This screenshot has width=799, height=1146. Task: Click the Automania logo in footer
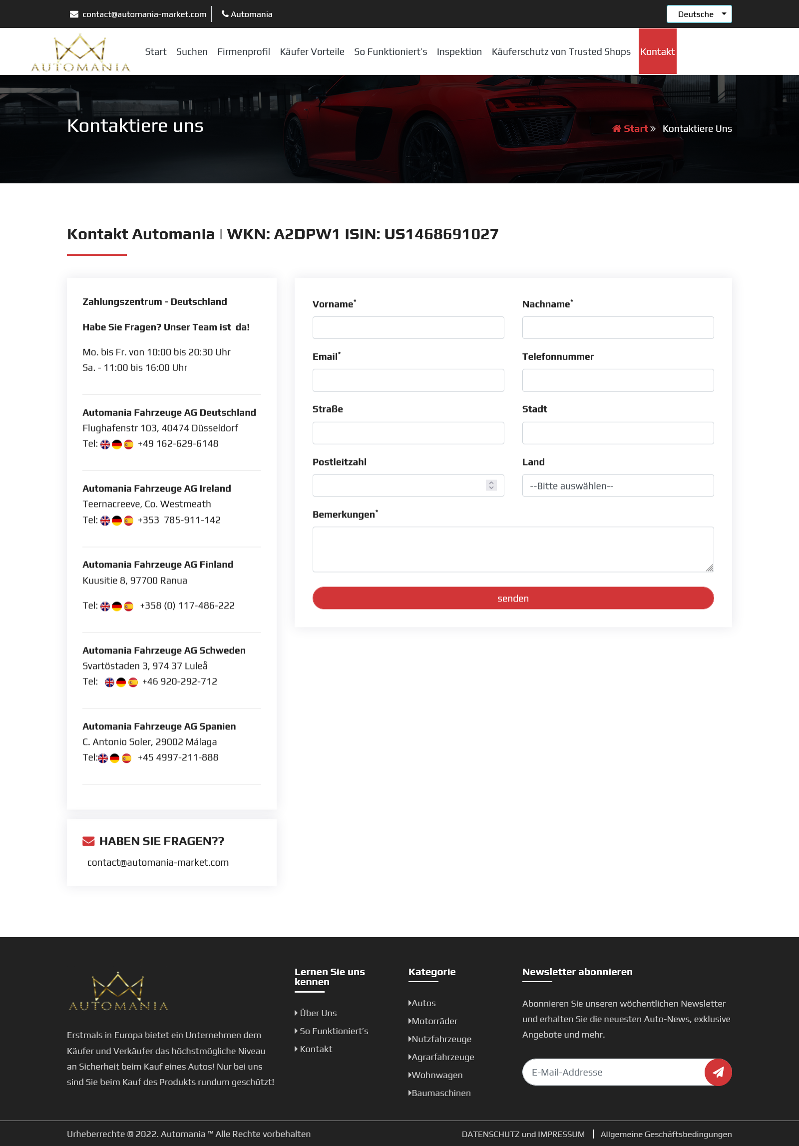coord(118,992)
